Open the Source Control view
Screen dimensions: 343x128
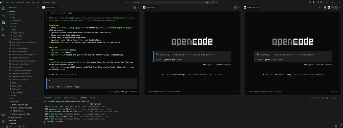(3, 22)
